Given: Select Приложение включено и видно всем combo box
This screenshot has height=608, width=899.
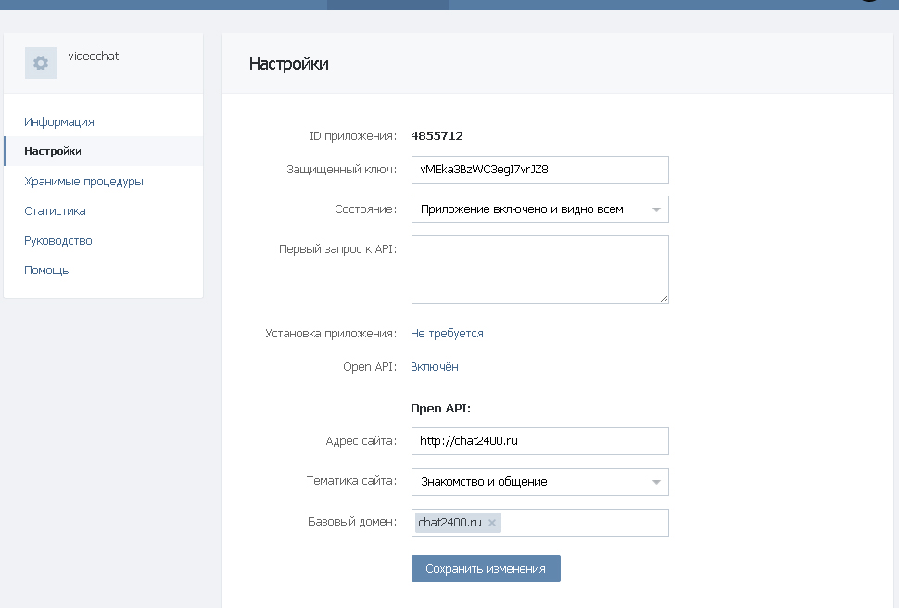Looking at the screenshot, I should tap(540, 209).
